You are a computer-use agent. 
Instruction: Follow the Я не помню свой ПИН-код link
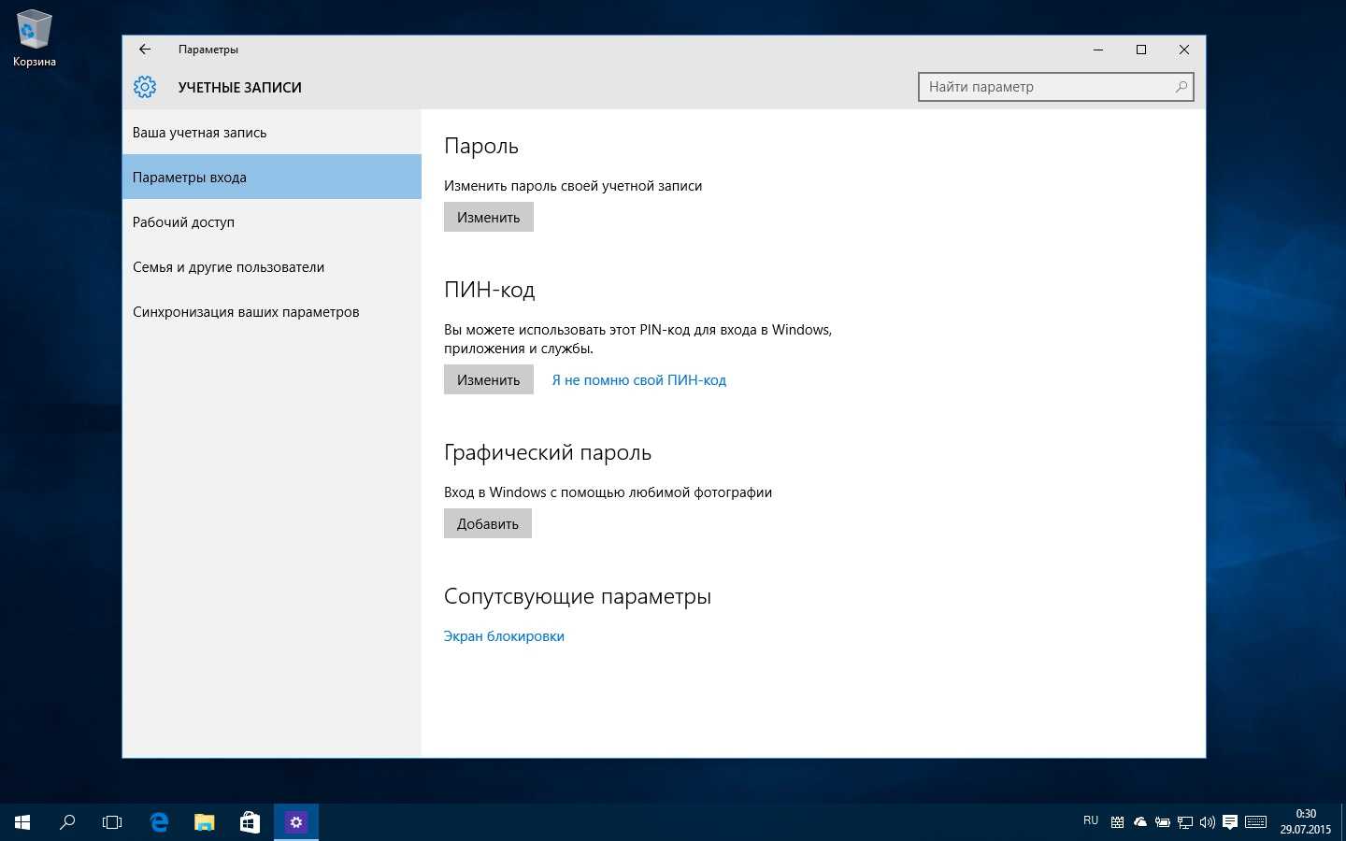click(638, 380)
